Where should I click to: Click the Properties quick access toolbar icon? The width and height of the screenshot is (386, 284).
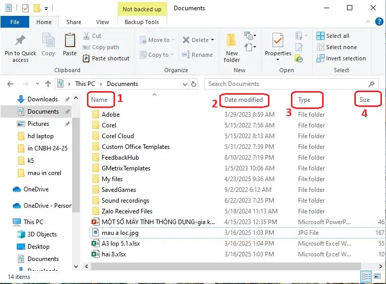[26, 8]
